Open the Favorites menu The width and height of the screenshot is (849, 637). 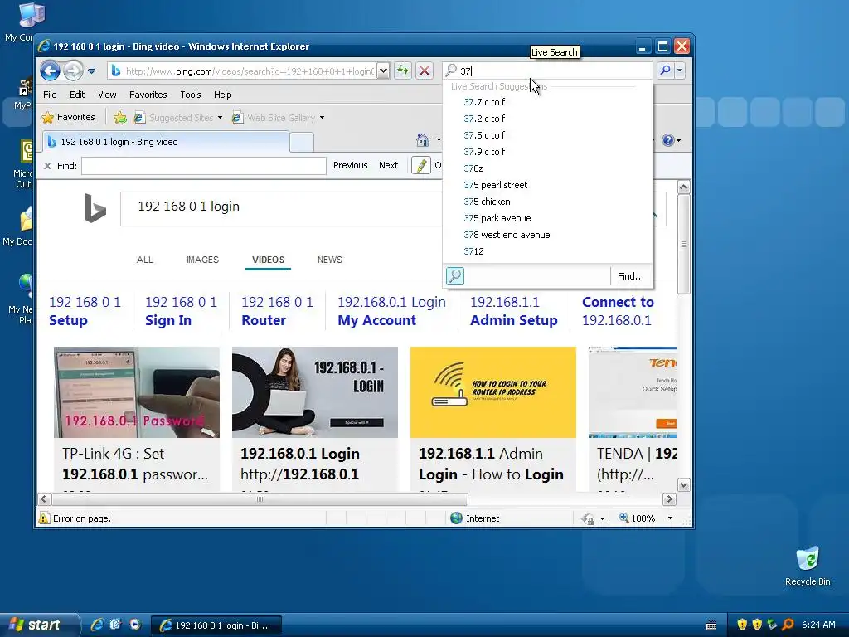pos(148,95)
